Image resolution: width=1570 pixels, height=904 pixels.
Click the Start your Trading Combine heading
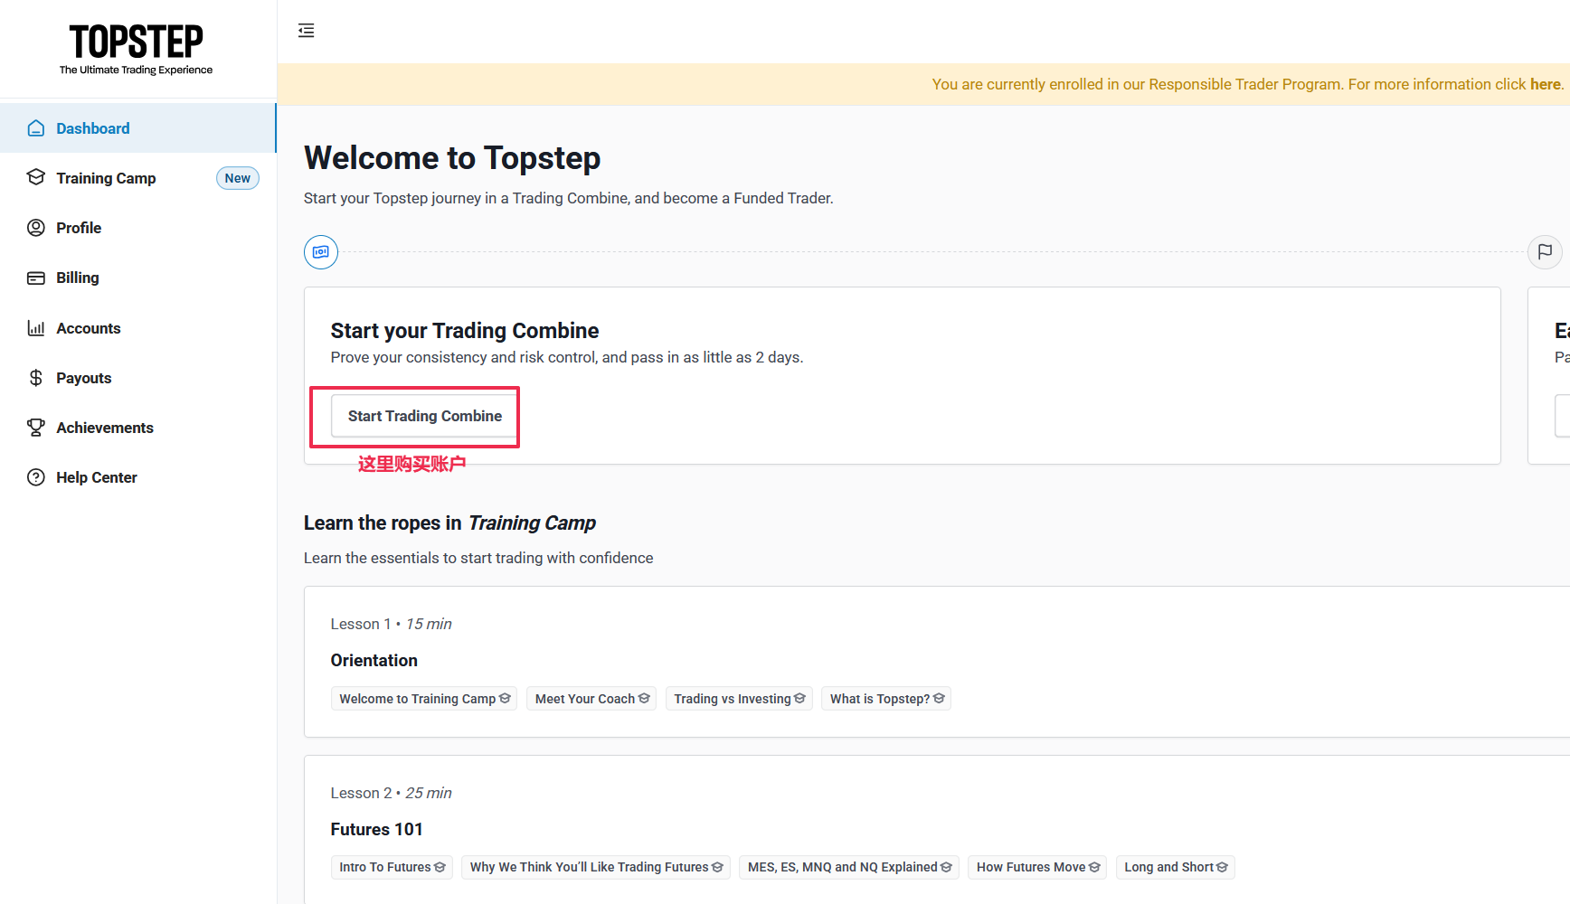(x=465, y=331)
